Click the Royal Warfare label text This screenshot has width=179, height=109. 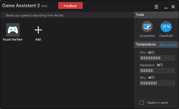13,39
